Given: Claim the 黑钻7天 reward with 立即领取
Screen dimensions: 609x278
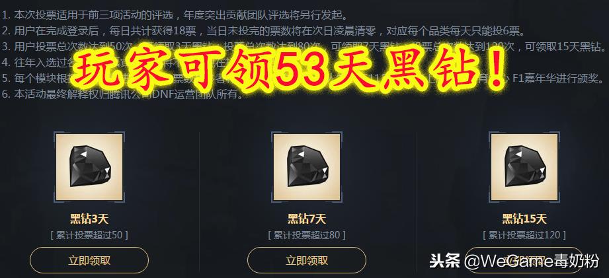Looking at the screenshot, I should 307,260.
